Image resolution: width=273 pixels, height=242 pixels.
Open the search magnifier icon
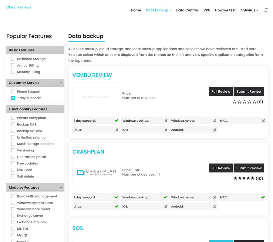click(266, 10)
